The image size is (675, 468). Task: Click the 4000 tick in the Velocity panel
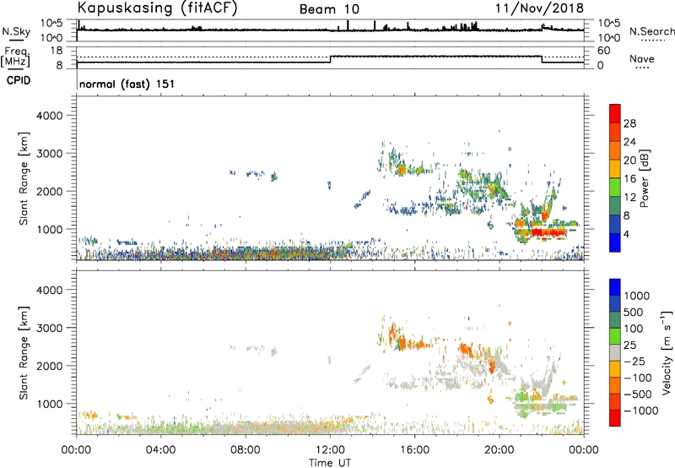pyautogui.click(x=49, y=290)
